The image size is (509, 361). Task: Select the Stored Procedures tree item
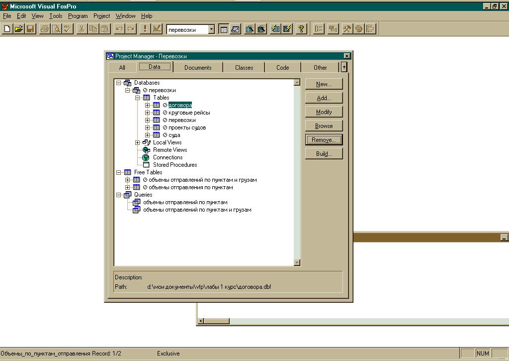tap(175, 165)
